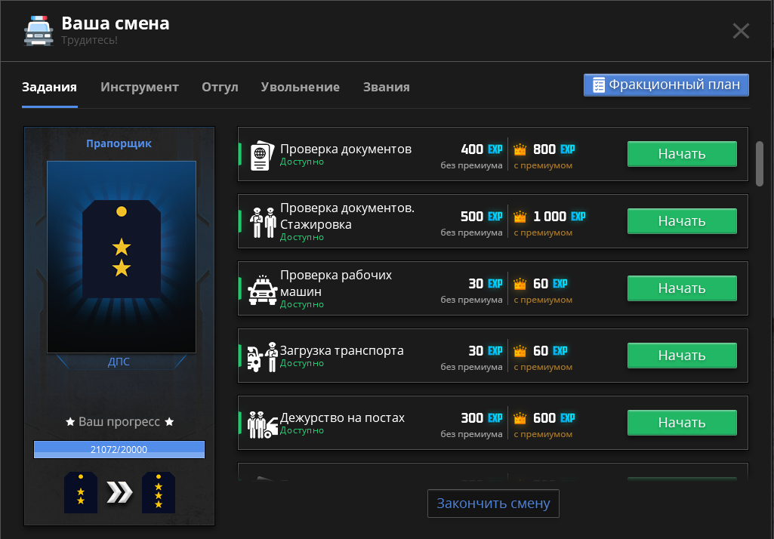Open the Отгул tab
Screen dimensions: 774x539
[x=220, y=87]
